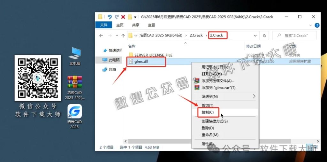327x162 pixels.
Task: Click the first 2.Crack breadcrumb segment
Action: tap(196, 36)
